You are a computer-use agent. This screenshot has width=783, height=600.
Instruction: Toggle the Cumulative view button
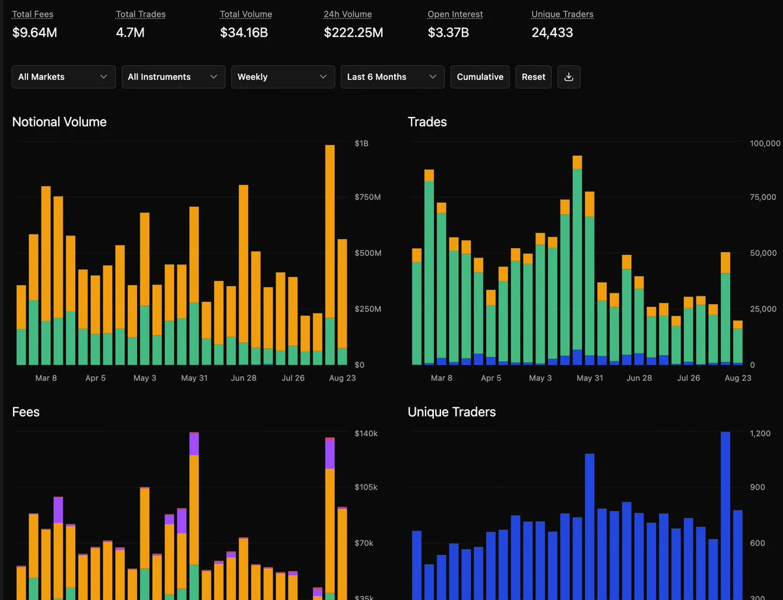tap(480, 77)
